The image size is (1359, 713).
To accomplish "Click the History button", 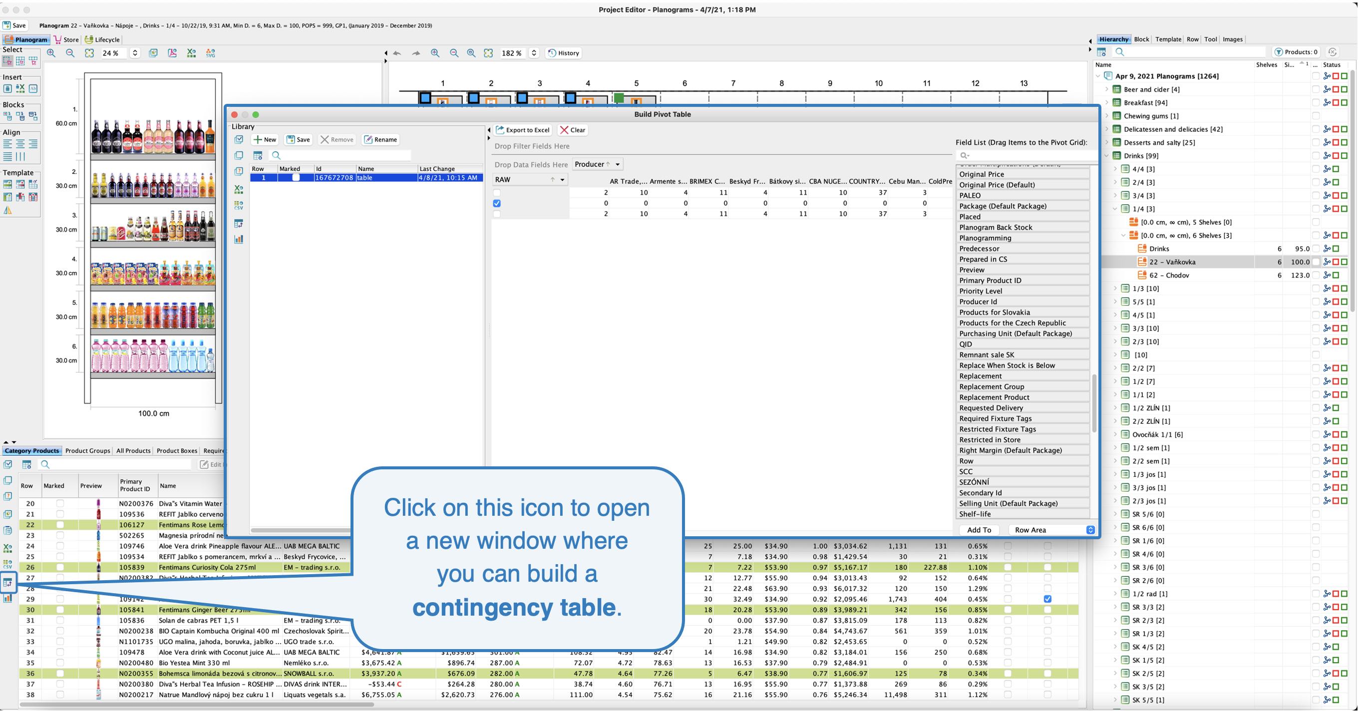I will pos(564,53).
